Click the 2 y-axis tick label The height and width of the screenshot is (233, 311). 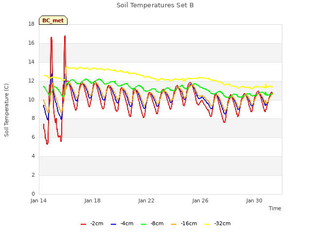(33, 175)
